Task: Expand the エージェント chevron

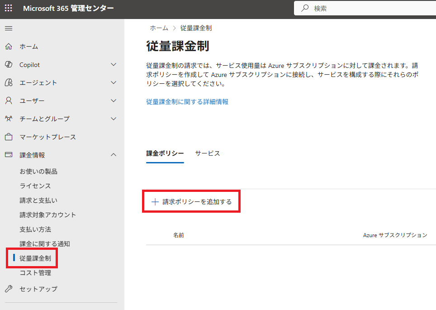Action: (114, 83)
